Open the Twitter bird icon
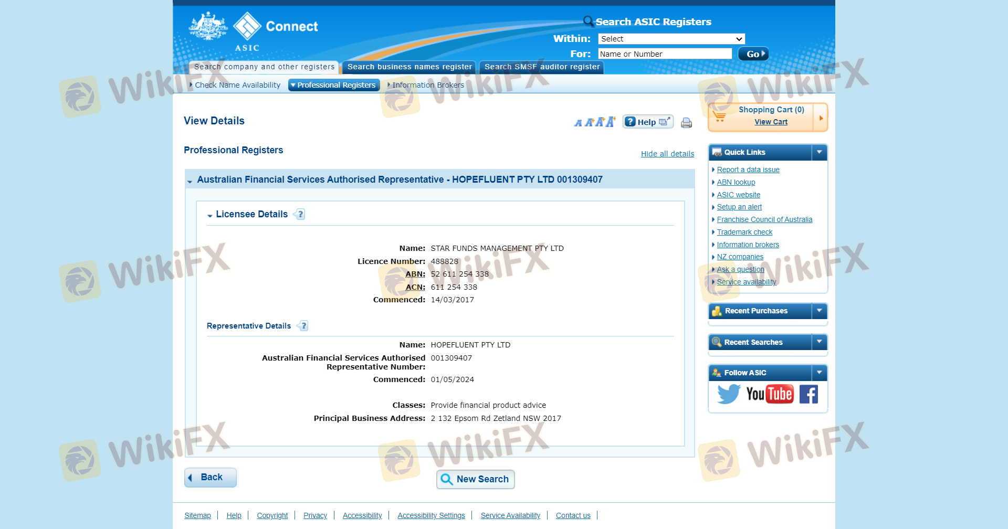 tap(728, 394)
